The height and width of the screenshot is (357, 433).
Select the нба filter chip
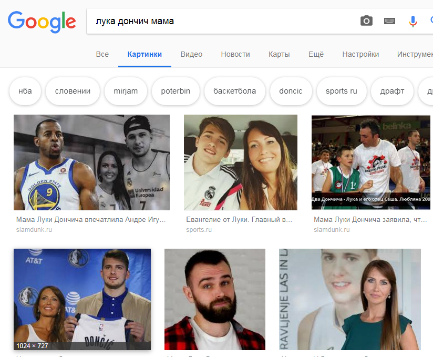25,91
